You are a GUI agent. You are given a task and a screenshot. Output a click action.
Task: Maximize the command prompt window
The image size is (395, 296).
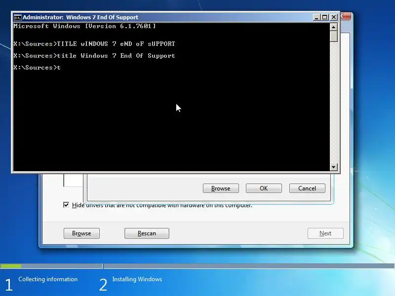coord(325,17)
